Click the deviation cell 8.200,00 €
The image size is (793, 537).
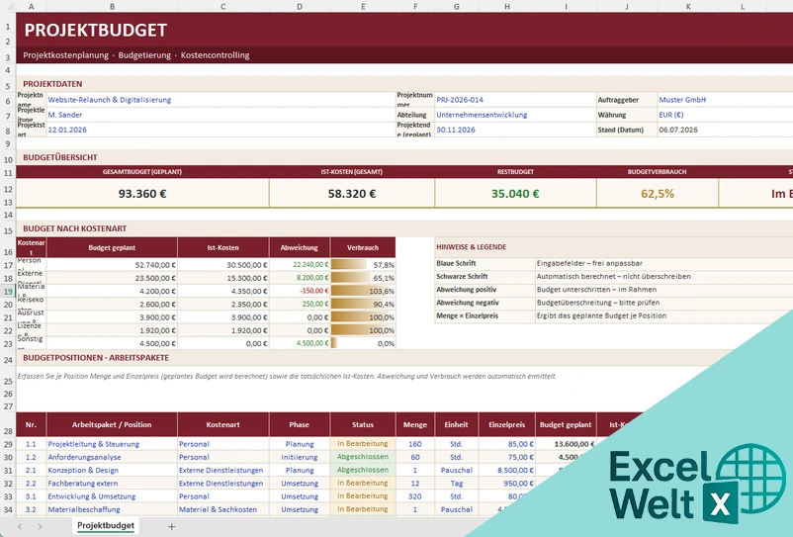tap(300, 278)
